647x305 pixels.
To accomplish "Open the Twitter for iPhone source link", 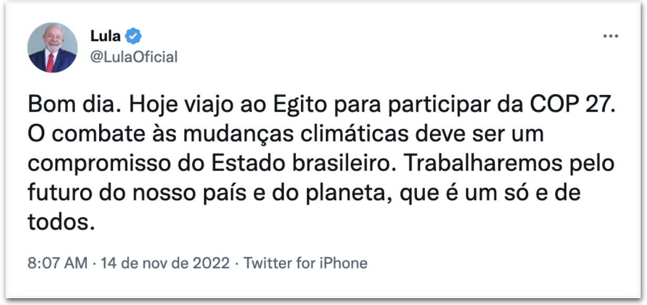I will [306, 263].
